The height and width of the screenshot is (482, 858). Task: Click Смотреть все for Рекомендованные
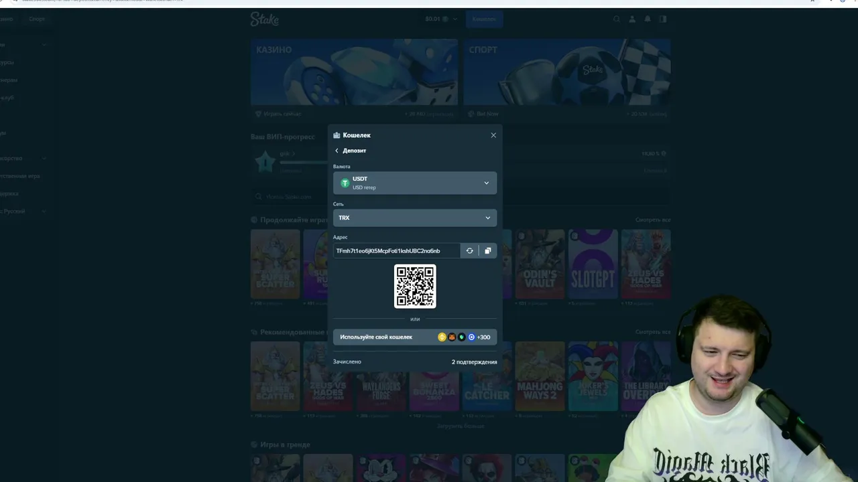(653, 332)
